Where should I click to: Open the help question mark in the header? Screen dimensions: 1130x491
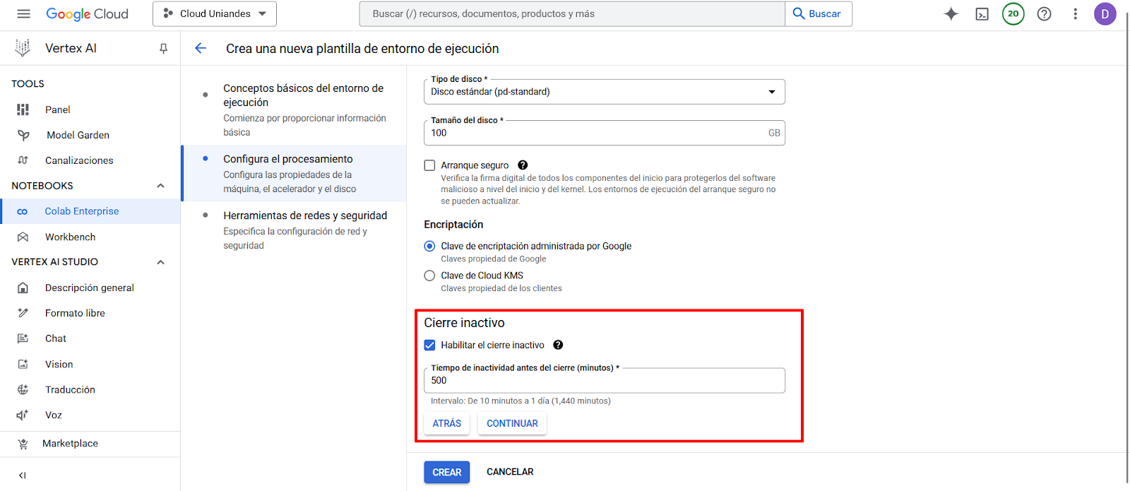point(1044,13)
